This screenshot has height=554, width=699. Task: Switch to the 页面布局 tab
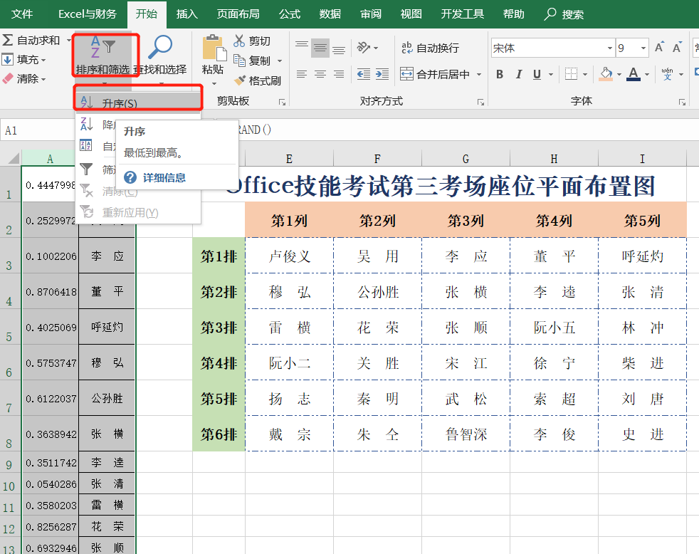[238, 14]
